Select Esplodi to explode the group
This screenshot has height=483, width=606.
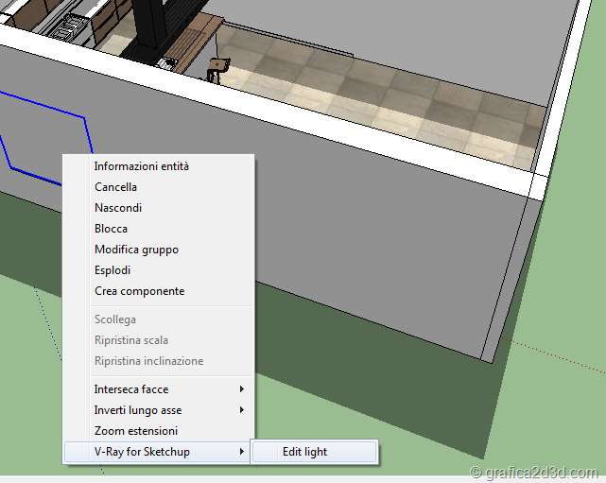click(113, 270)
